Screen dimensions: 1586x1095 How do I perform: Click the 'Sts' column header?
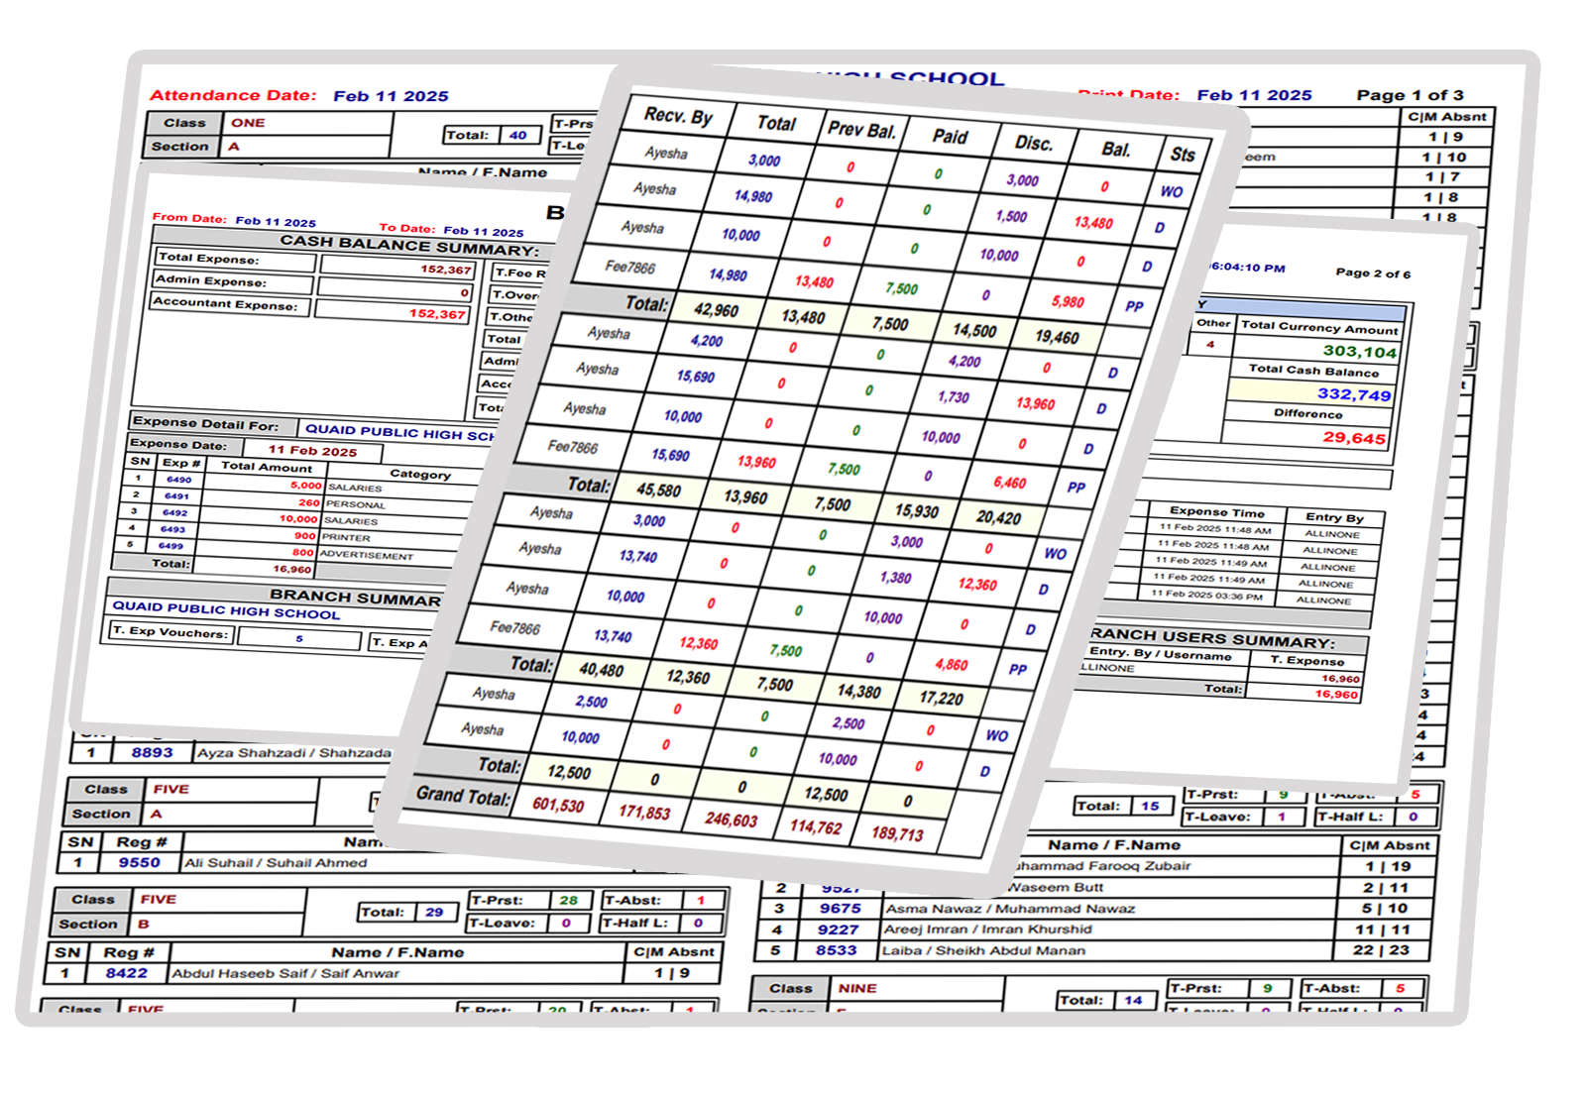pyautogui.click(x=1182, y=154)
